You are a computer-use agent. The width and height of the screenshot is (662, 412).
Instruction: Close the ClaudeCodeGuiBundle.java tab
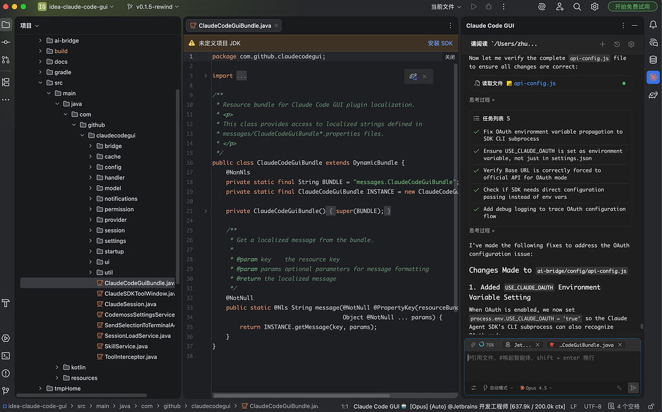coord(276,26)
